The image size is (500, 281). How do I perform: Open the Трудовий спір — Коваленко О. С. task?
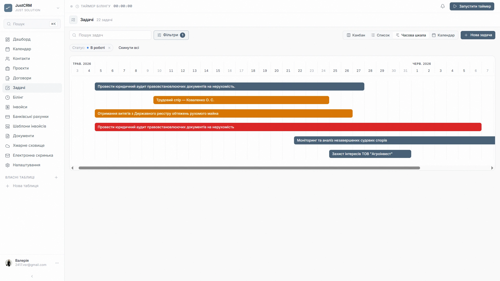pos(241,100)
